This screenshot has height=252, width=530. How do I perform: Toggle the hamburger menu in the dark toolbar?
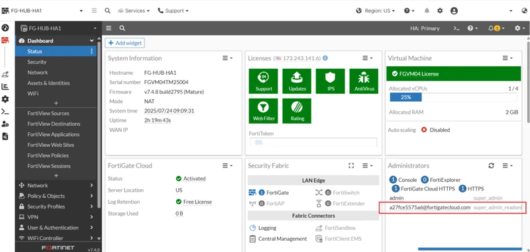(109, 28)
